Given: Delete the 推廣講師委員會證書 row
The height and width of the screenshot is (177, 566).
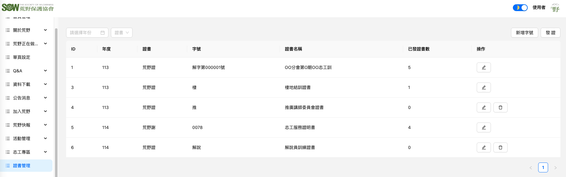Looking at the screenshot, I should (500, 107).
